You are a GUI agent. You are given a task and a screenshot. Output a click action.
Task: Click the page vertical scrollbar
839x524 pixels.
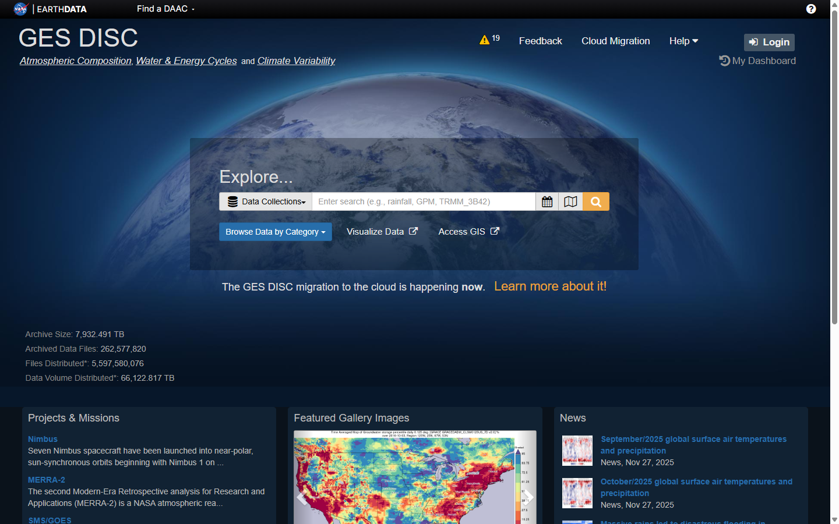click(x=834, y=166)
